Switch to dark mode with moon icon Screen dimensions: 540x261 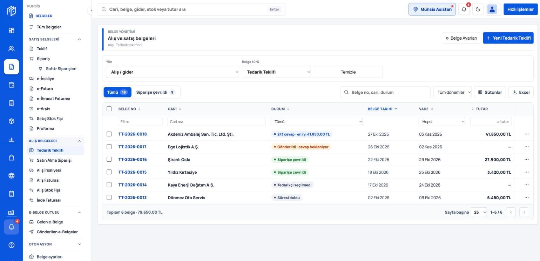478,9
